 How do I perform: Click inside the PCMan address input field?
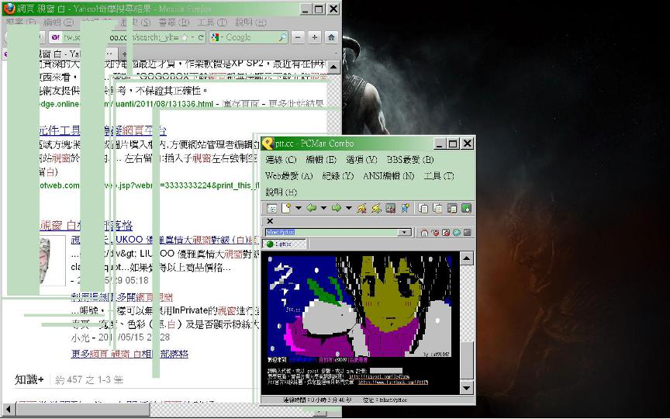[332, 233]
